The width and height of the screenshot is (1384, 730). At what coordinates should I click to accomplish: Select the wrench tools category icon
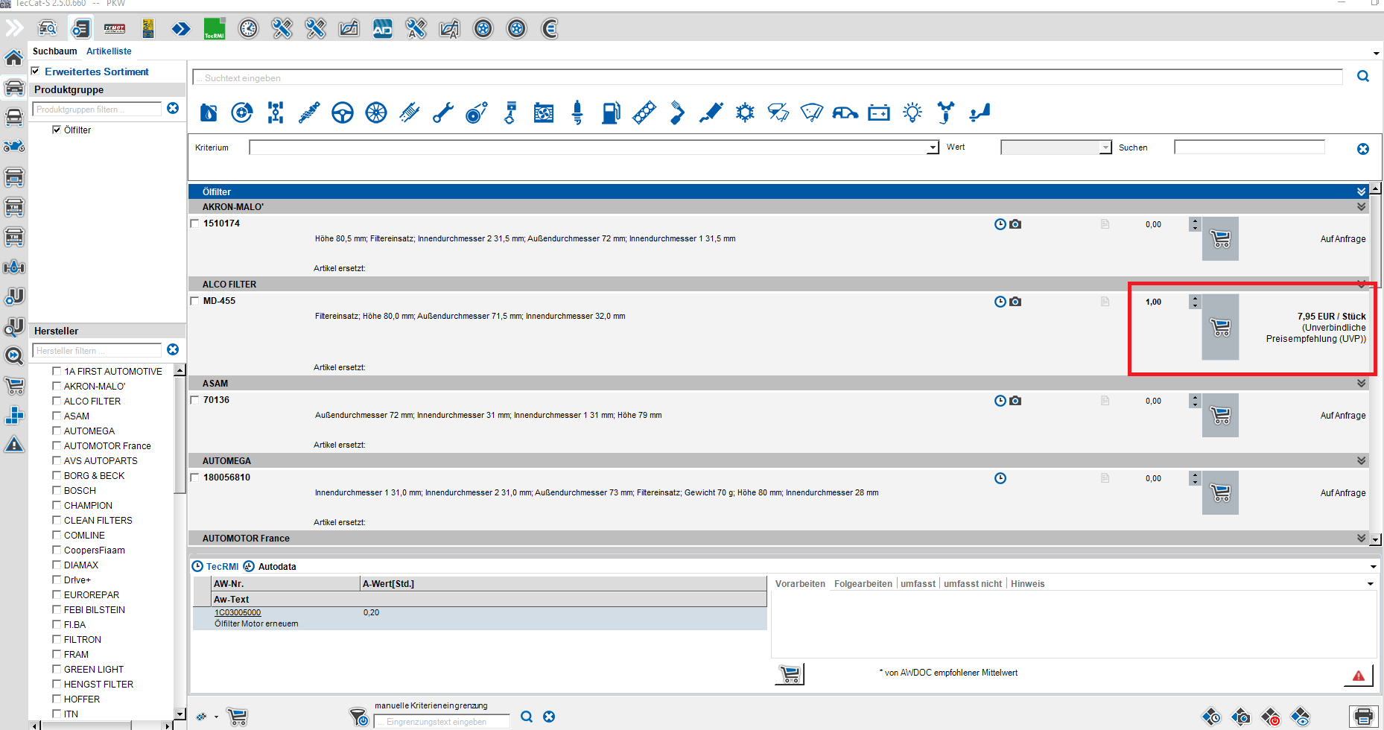443,112
